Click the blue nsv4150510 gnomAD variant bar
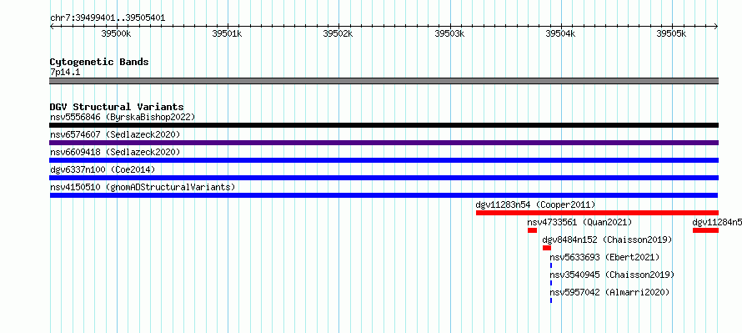The image size is (742, 333). [x=384, y=195]
